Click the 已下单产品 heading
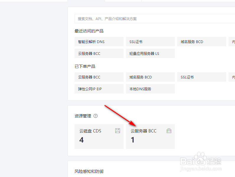The height and width of the screenshot is (177, 235). click(x=85, y=66)
